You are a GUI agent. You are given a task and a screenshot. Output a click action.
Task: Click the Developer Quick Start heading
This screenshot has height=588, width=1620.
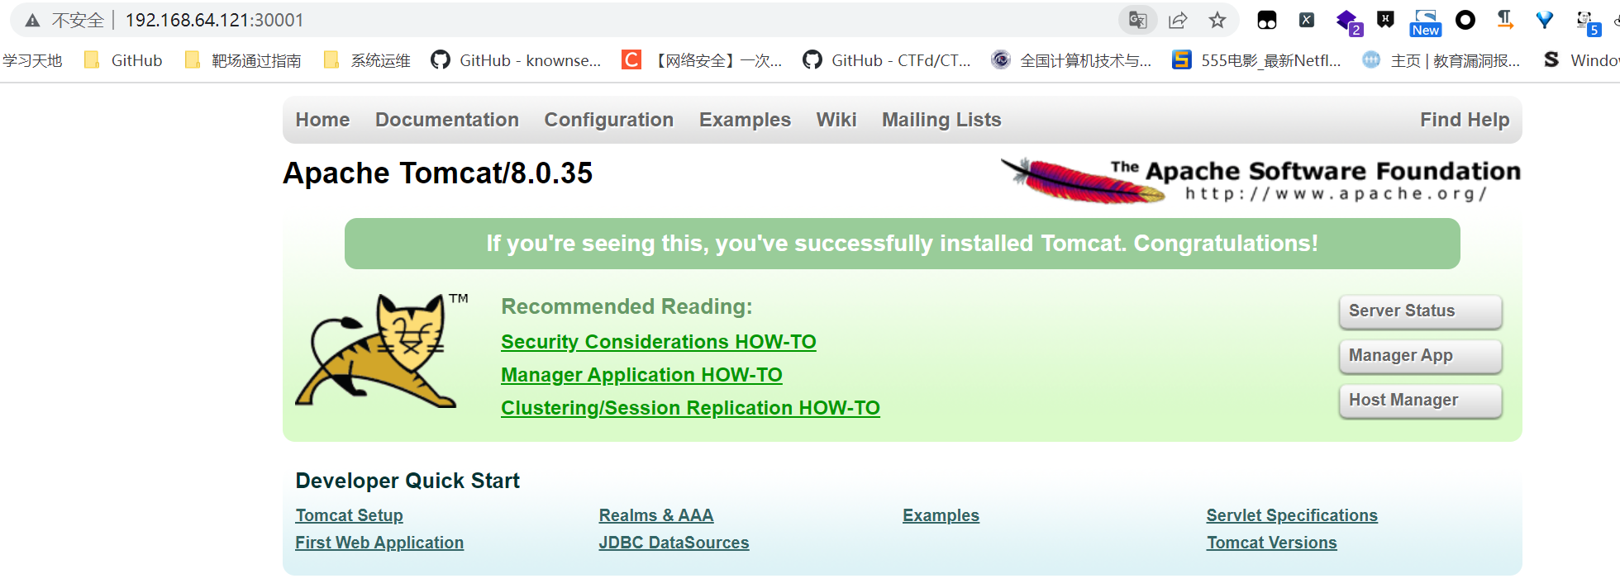(x=407, y=481)
